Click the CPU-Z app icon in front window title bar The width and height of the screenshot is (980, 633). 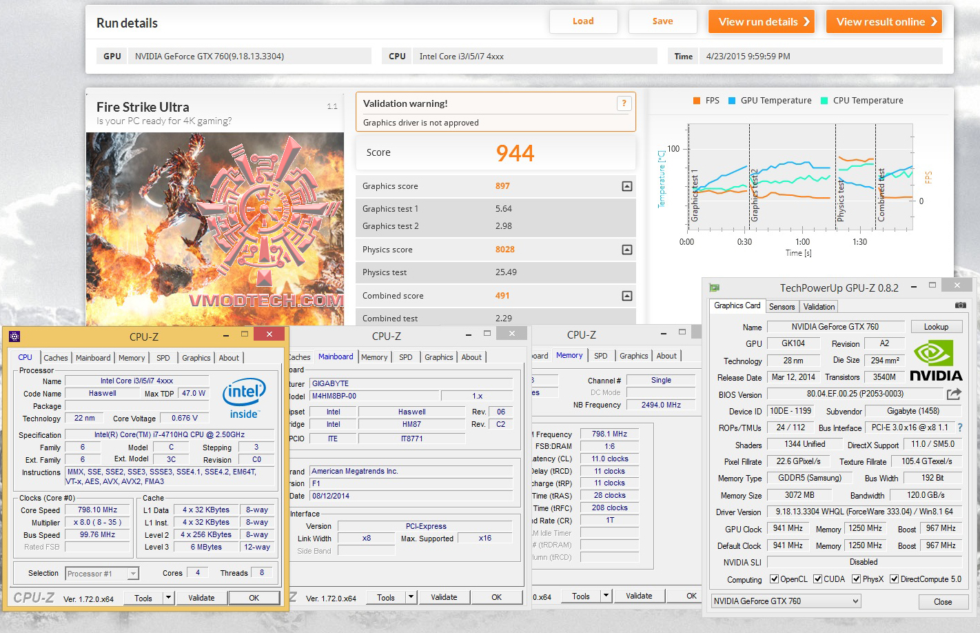click(14, 336)
